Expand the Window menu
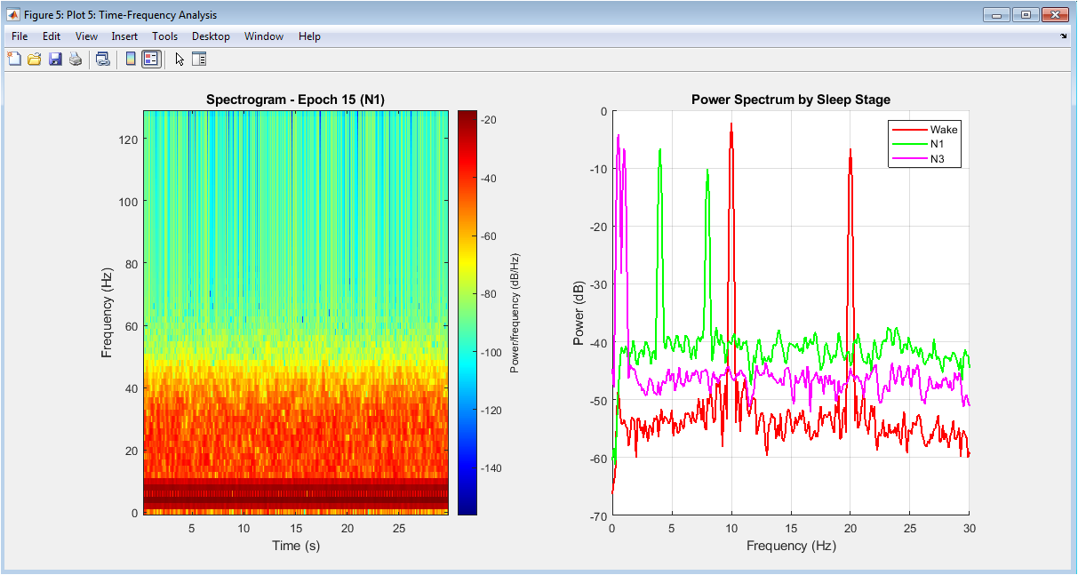The width and height of the screenshot is (1078, 575). pyautogui.click(x=264, y=36)
